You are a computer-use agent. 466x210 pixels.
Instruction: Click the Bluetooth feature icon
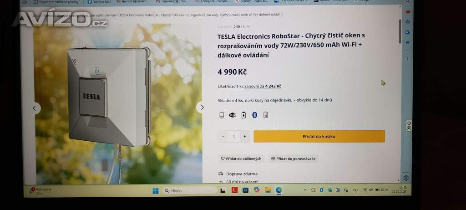254,115
